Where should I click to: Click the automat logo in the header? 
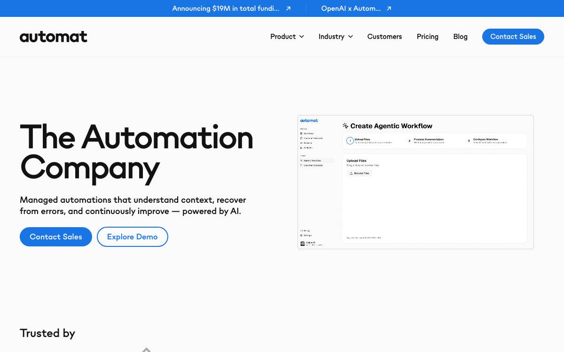click(x=54, y=37)
